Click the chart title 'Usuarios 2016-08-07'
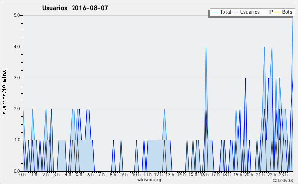The image size is (298, 184). [75, 8]
